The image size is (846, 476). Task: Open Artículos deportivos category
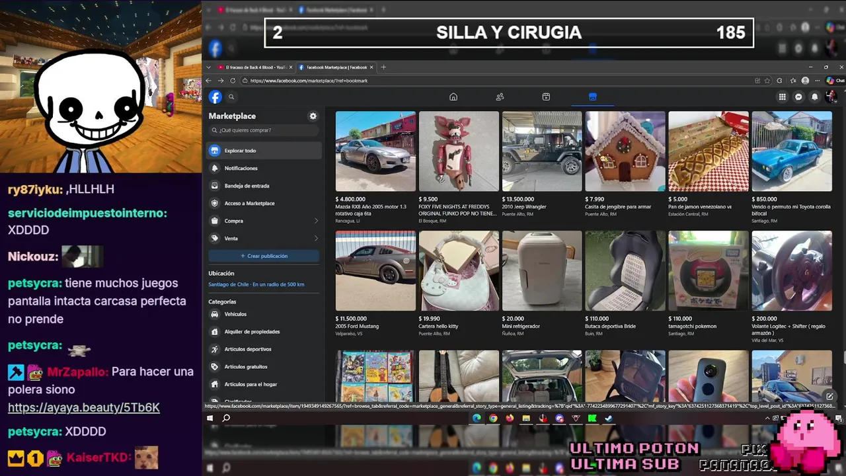264,349
